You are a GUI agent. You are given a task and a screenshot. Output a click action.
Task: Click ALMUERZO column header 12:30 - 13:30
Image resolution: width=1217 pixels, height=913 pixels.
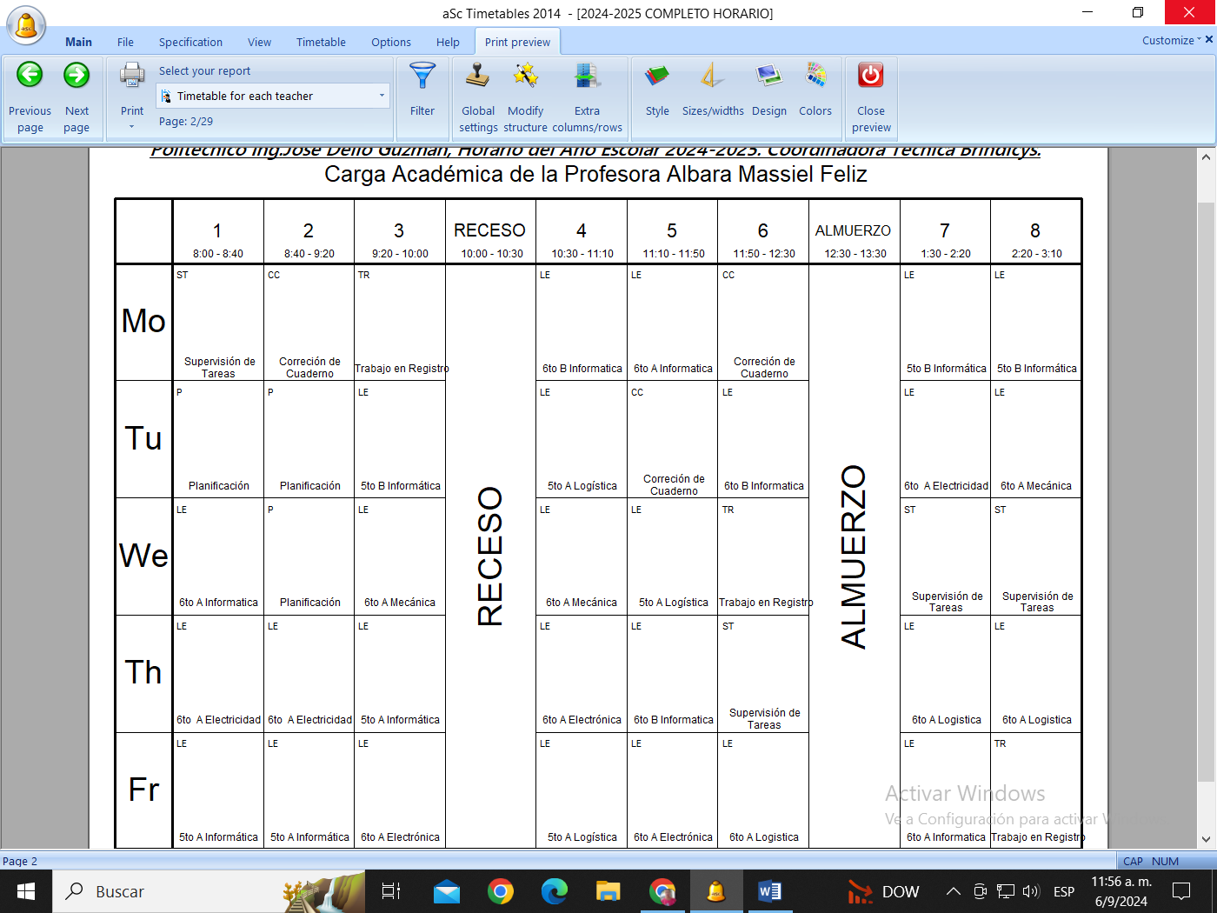click(854, 233)
